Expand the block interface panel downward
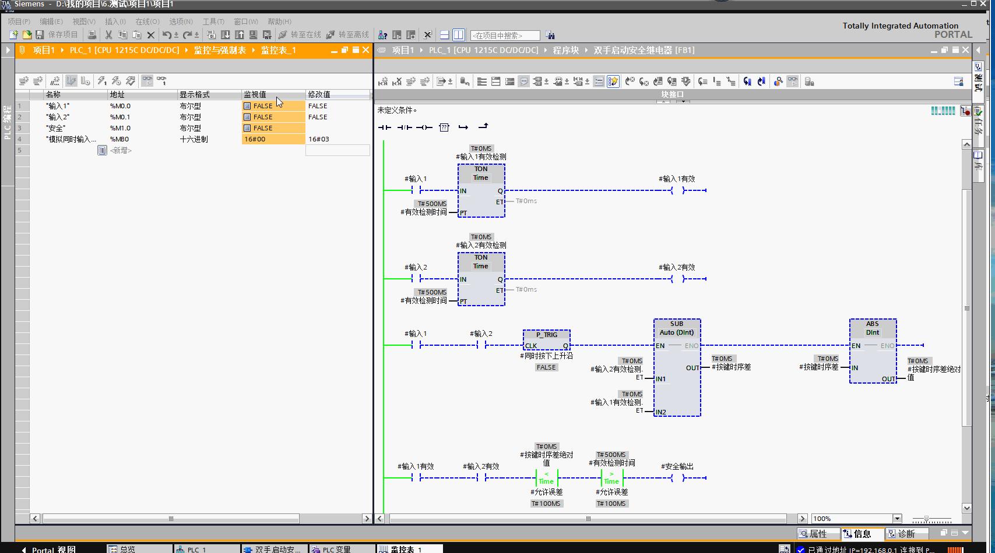The image size is (995, 553). point(683,101)
